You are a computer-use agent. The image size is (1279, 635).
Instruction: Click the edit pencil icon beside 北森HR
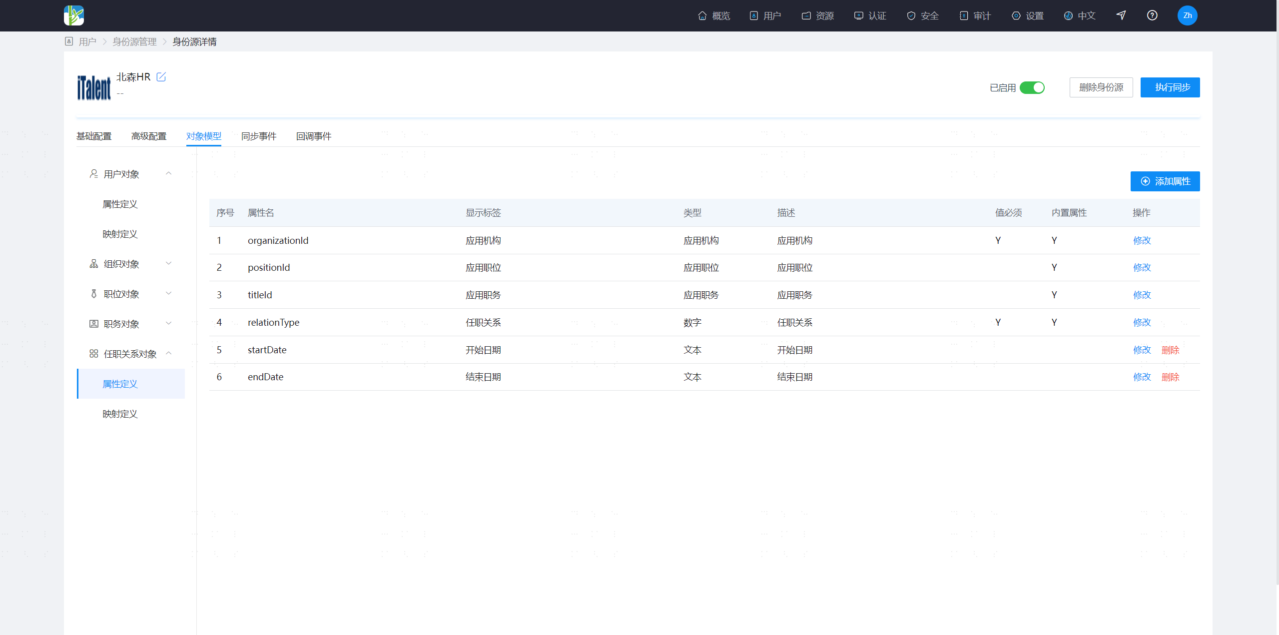tap(161, 77)
